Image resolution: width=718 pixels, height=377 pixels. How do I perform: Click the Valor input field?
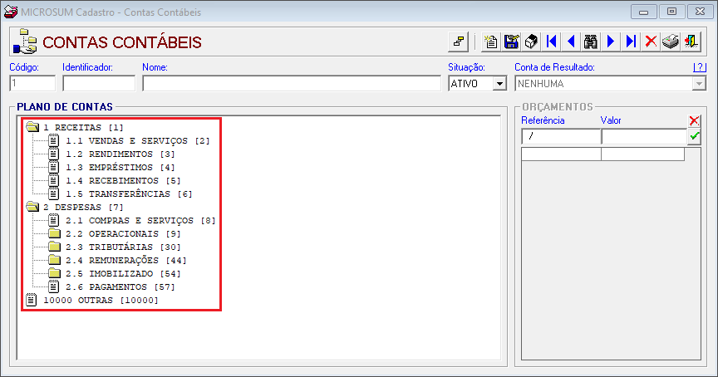coord(644,136)
